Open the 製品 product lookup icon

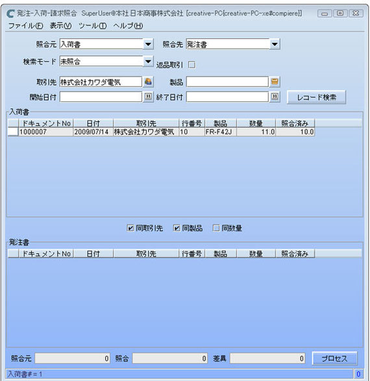click(275, 82)
